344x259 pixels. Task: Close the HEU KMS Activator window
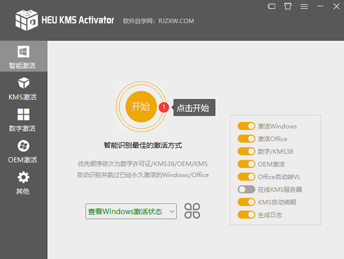pos(336,6)
